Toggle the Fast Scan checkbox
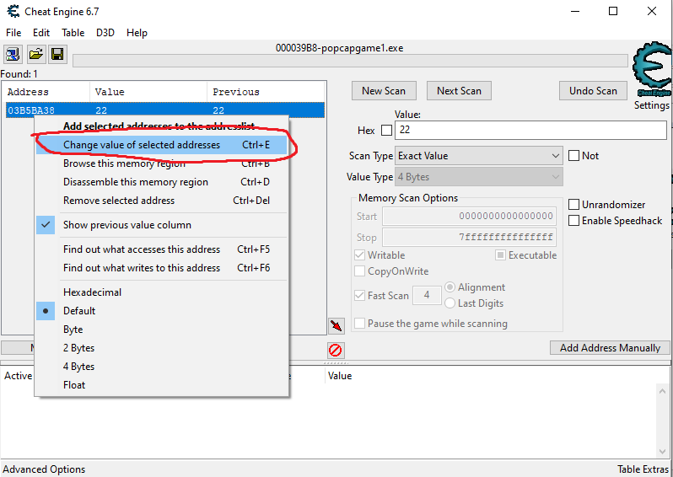This screenshot has width=673, height=477. 359,296
